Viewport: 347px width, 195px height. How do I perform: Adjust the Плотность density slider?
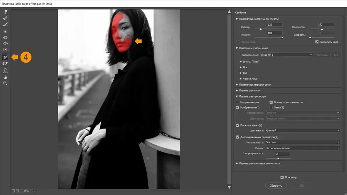[x=322, y=29]
